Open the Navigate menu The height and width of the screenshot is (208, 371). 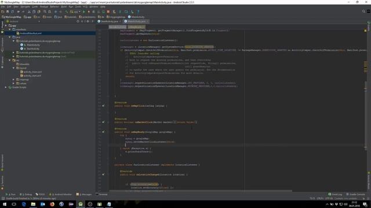click(x=25, y=7)
